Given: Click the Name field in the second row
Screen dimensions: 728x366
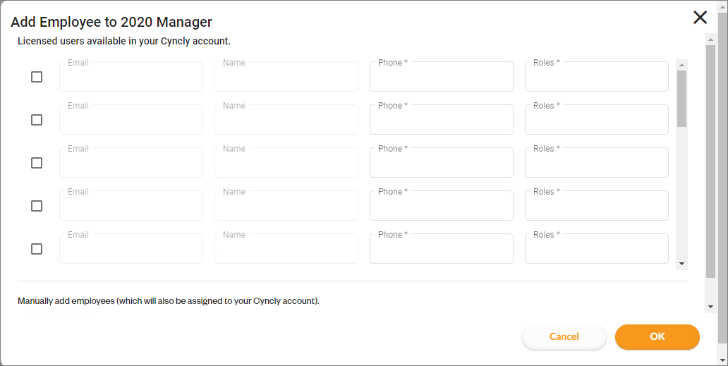Looking at the screenshot, I should coord(286,120).
